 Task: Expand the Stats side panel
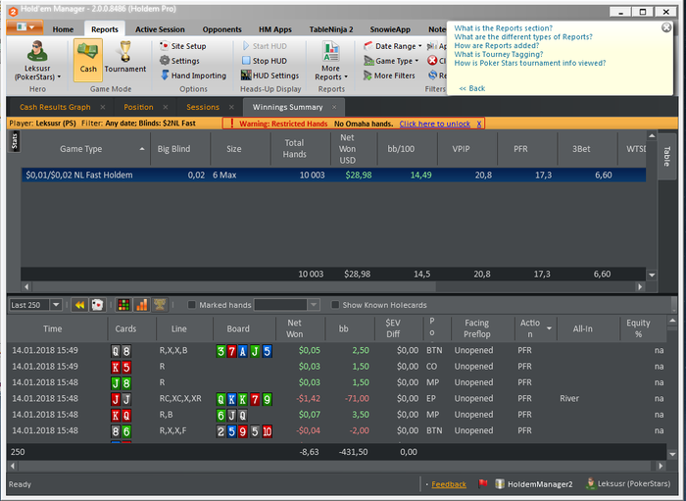click(15, 141)
